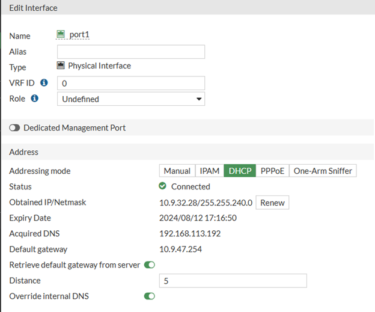The width and height of the screenshot is (375, 312).
Task: Focus the VRF ID input field
Action: (x=130, y=83)
